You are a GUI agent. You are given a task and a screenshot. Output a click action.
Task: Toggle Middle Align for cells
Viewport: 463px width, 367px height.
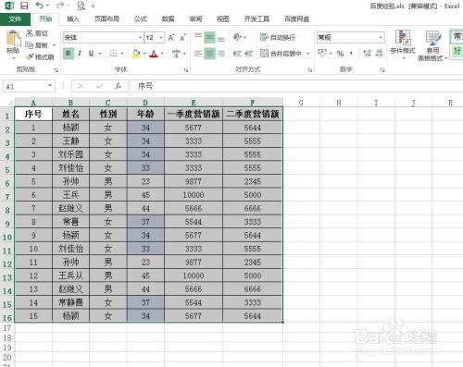[x=209, y=37]
